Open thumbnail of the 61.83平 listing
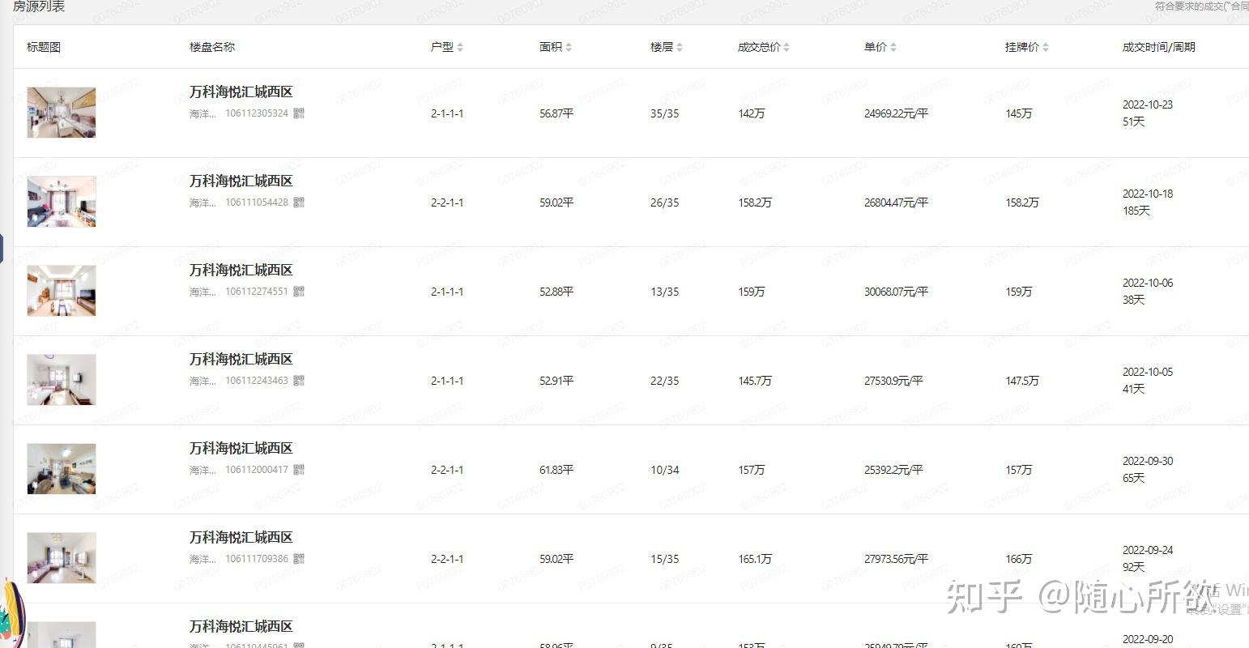Viewport: 1249px width, 648px height. tap(62, 469)
